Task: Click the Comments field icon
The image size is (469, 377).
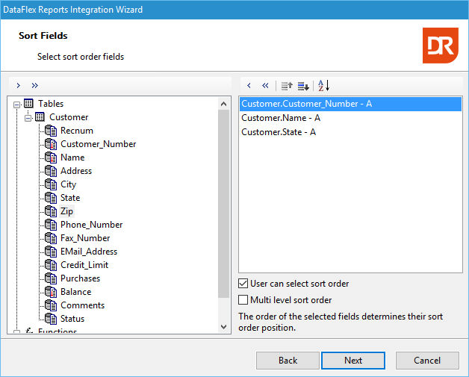Action: pos(51,305)
